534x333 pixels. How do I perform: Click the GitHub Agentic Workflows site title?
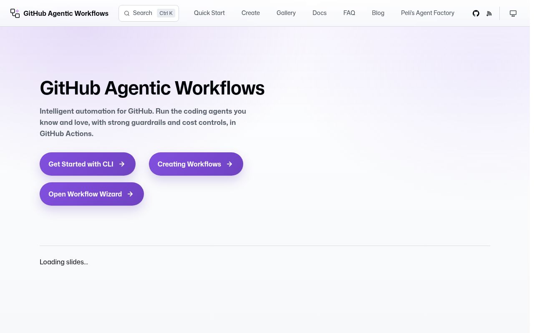point(66,13)
